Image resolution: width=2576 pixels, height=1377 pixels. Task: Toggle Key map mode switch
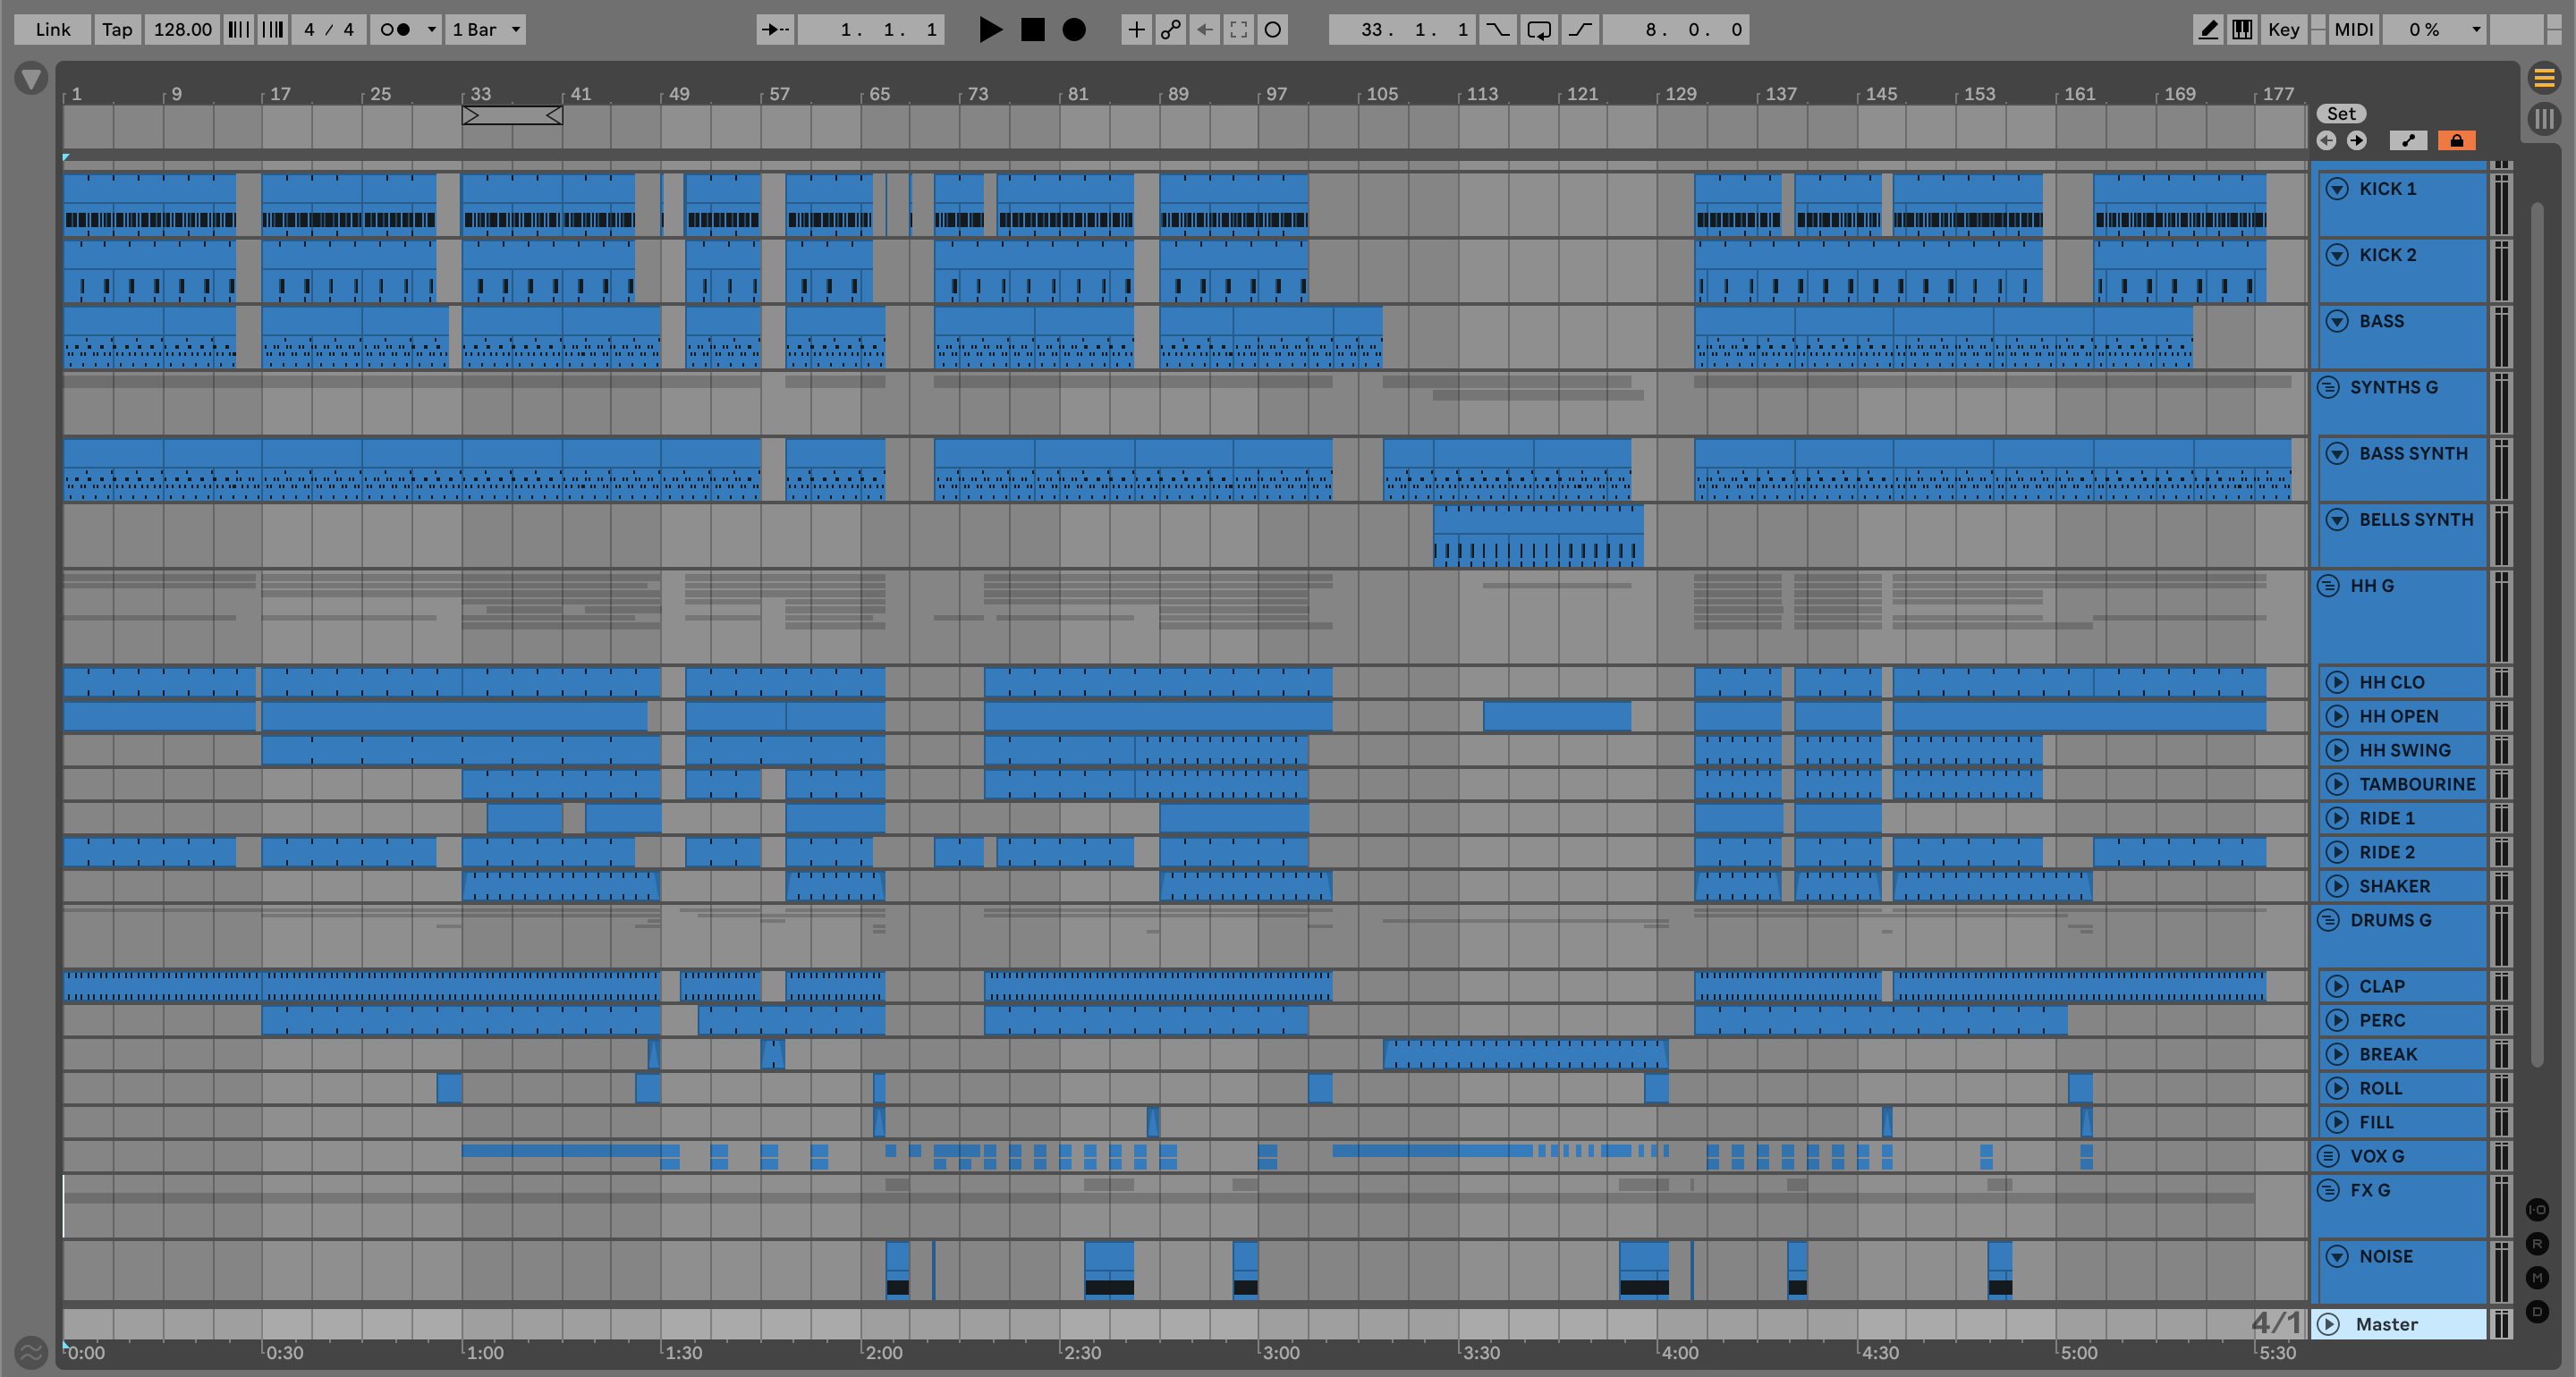pos(2283,29)
